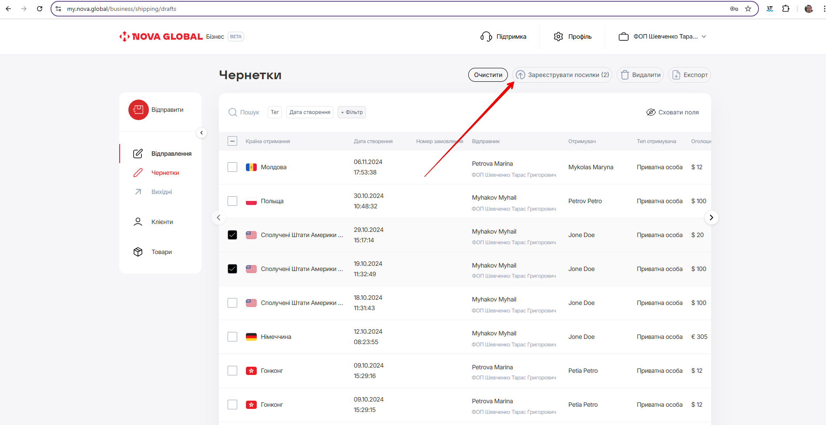Image resolution: width=826 pixels, height=425 pixels.
Task: Go to Вихідні in sidebar
Action: tap(161, 192)
